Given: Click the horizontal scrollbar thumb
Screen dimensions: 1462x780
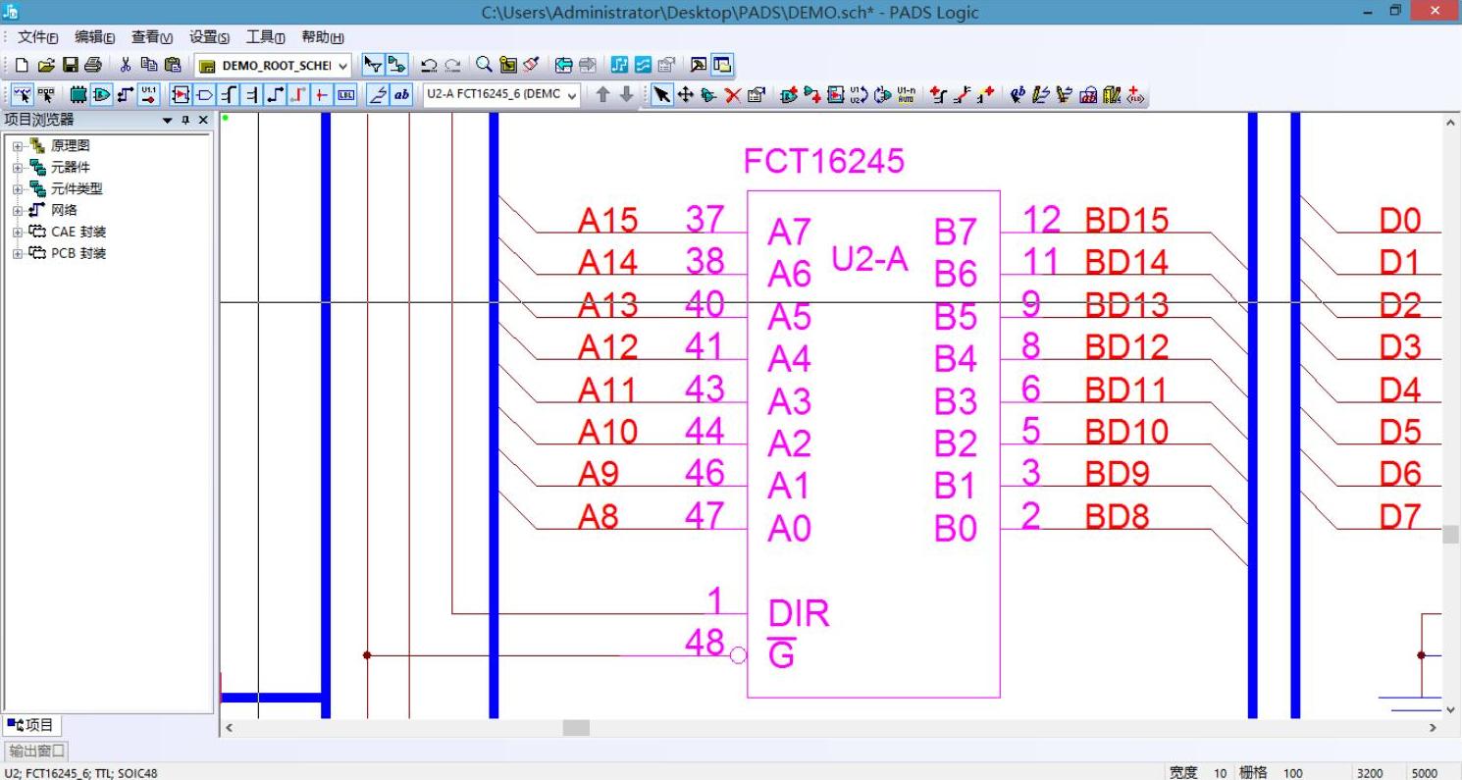Looking at the screenshot, I should (576, 728).
